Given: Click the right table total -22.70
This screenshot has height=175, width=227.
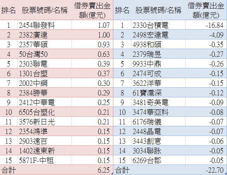Looking at the screenshot, I should 215,170.
